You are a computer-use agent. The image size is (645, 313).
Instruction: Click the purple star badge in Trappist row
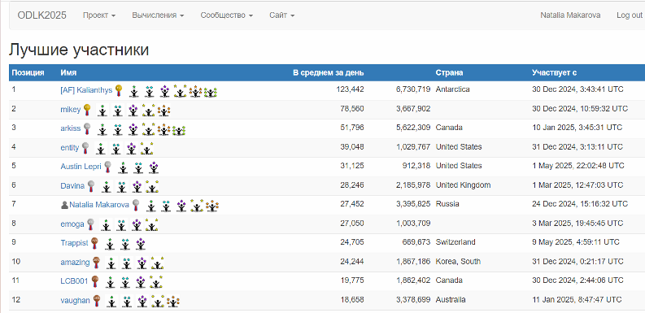tap(141, 245)
